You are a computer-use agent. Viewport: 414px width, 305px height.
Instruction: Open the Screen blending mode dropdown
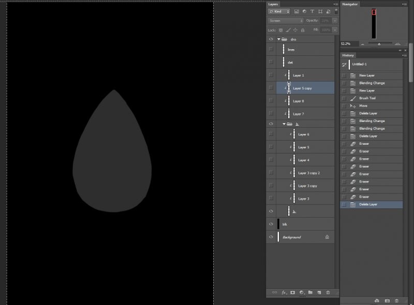[x=286, y=21]
